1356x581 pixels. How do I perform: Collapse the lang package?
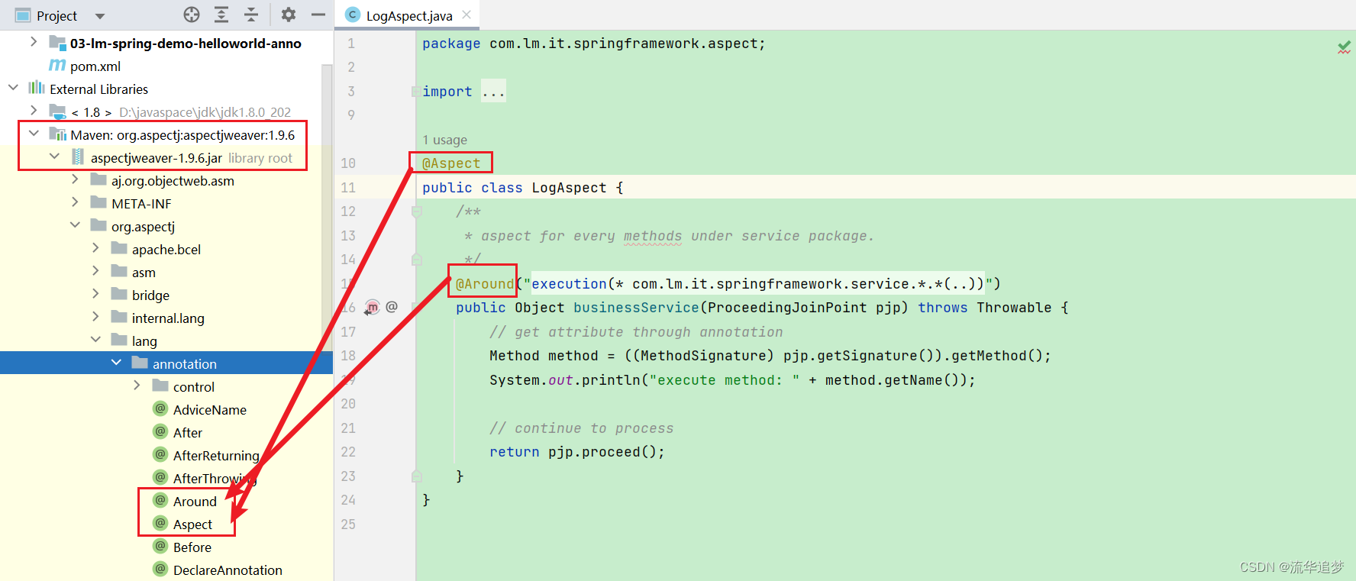click(x=95, y=340)
